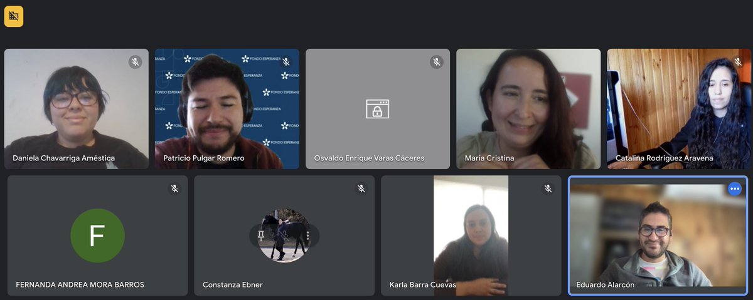This screenshot has height=300, width=753.
Task: Click muted mic icon on Daniela Chavarriga's tile
Action: coord(135,61)
